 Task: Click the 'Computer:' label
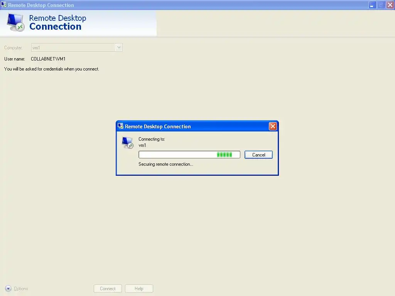click(x=14, y=47)
